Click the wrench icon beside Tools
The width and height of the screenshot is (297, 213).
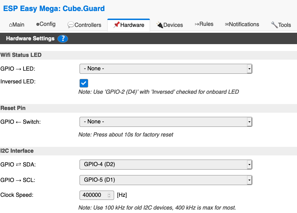click(274, 25)
